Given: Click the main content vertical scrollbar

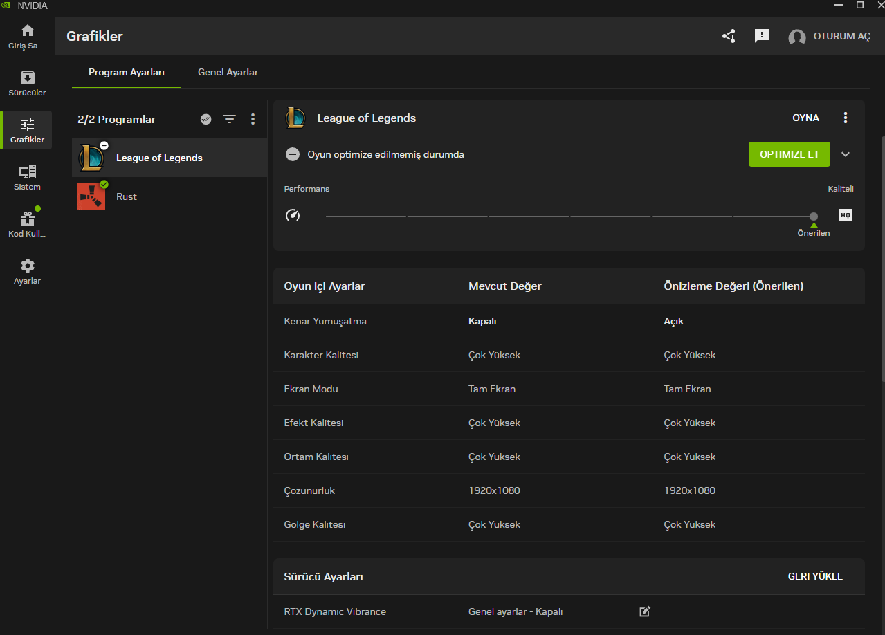Looking at the screenshot, I should (882, 259).
